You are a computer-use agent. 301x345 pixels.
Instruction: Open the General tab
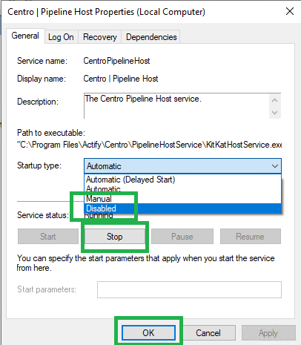tap(25, 36)
